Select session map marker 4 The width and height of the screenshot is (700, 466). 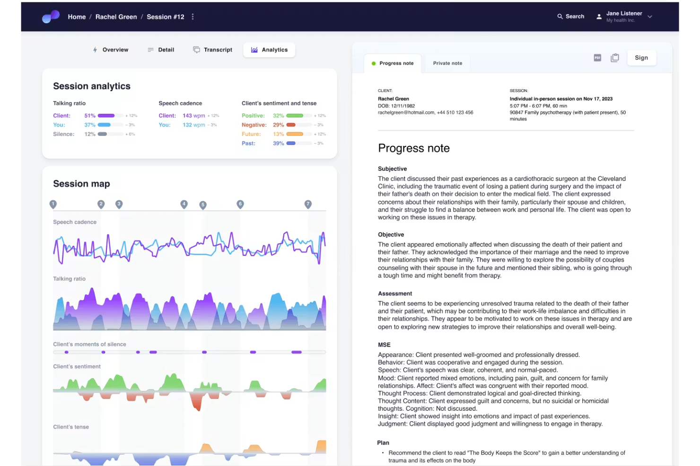pos(184,204)
